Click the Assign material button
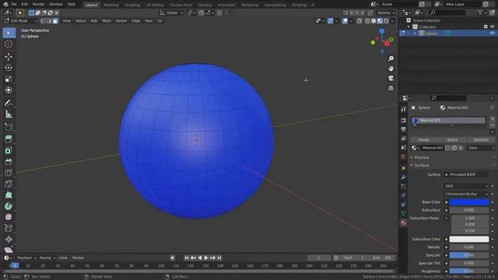498x280 pixels. point(423,140)
